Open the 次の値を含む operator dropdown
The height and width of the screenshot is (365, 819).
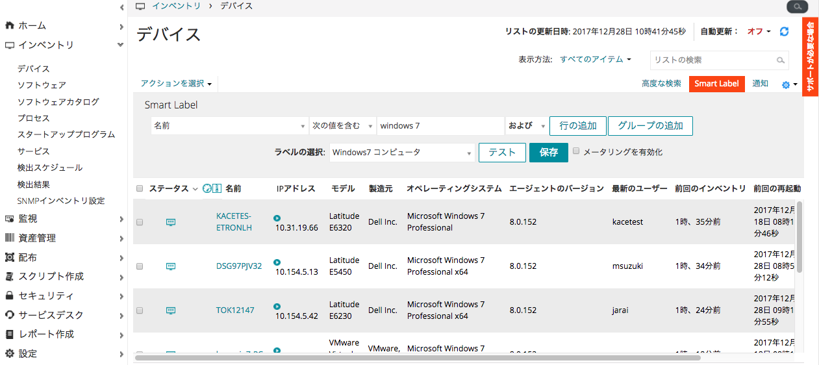point(343,126)
